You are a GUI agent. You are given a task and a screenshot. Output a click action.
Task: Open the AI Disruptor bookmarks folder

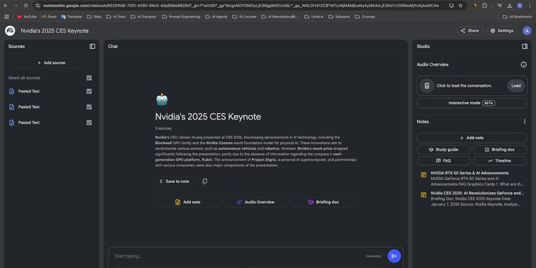(x=143, y=17)
